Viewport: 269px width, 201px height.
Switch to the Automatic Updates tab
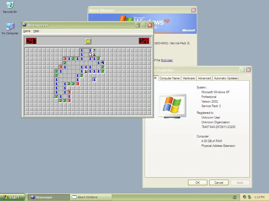point(226,78)
